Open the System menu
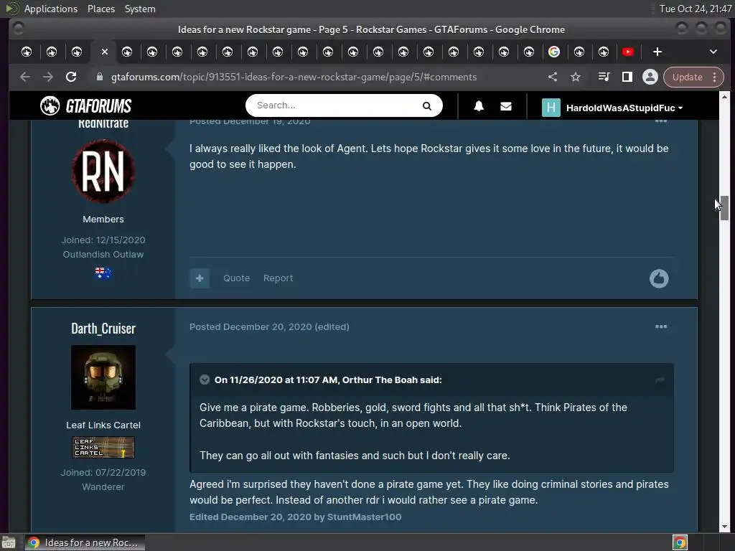Screen dimensions: 735x551 click(140, 9)
